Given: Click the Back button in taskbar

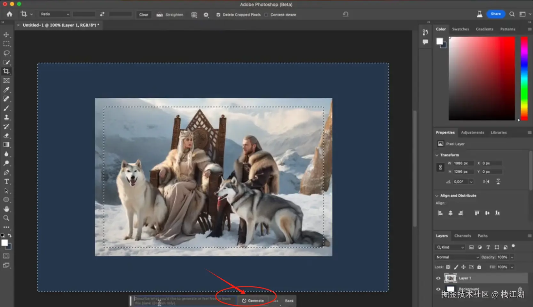Looking at the screenshot, I should tap(289, 301).
